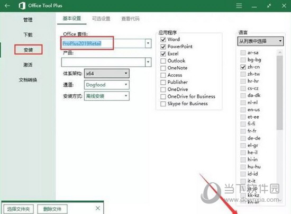
Task: Check the en-us language box
Action: pos(243,110)
